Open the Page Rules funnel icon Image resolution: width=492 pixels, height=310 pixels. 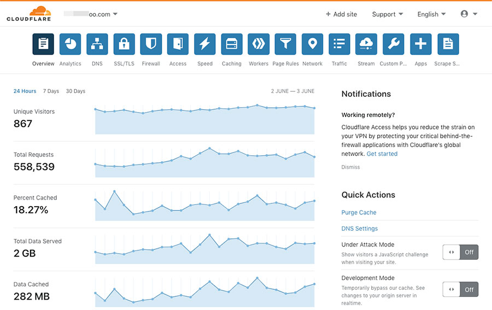285,44
